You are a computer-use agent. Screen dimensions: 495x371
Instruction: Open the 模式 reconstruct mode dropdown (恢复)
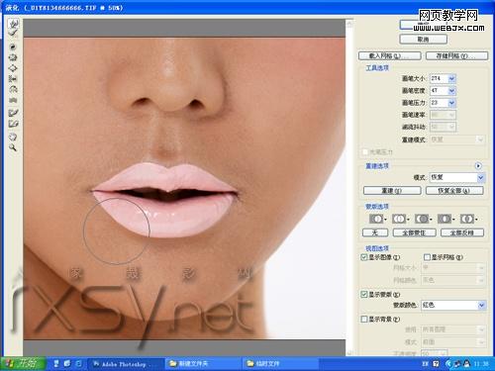click(457, 177)
